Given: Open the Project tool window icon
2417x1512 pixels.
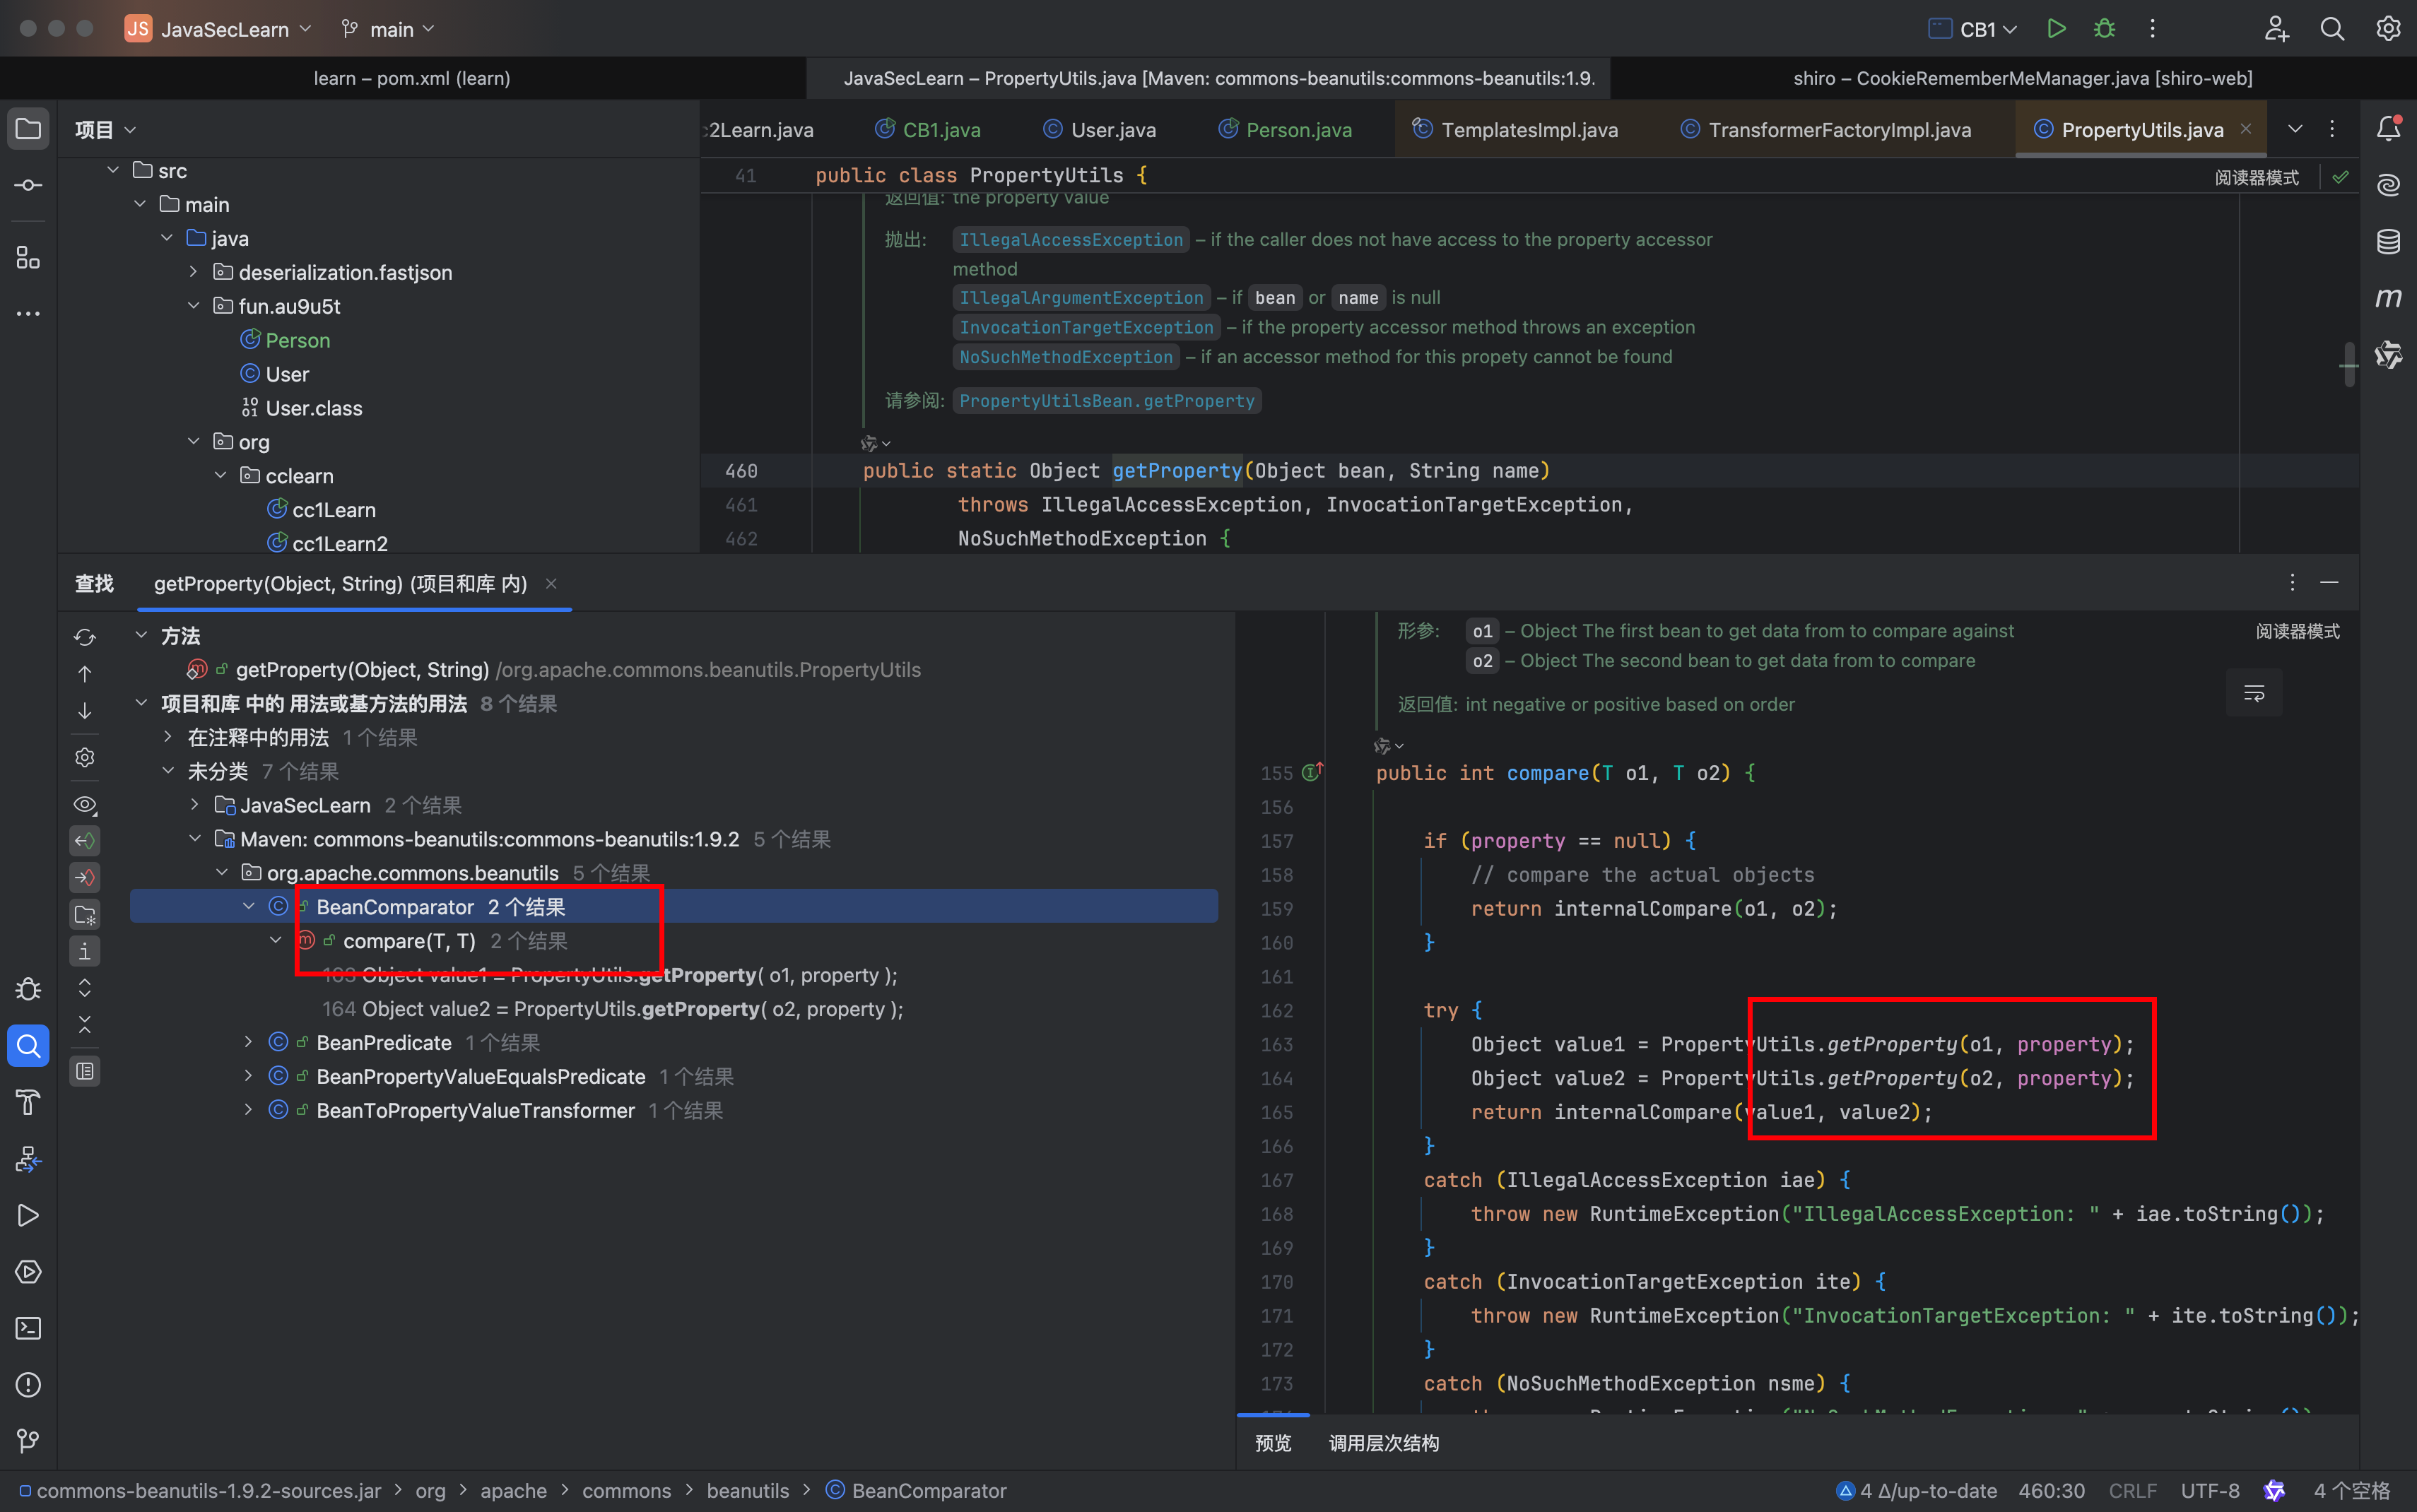Looking at the screenshot, I should click(x=28, y=129).
